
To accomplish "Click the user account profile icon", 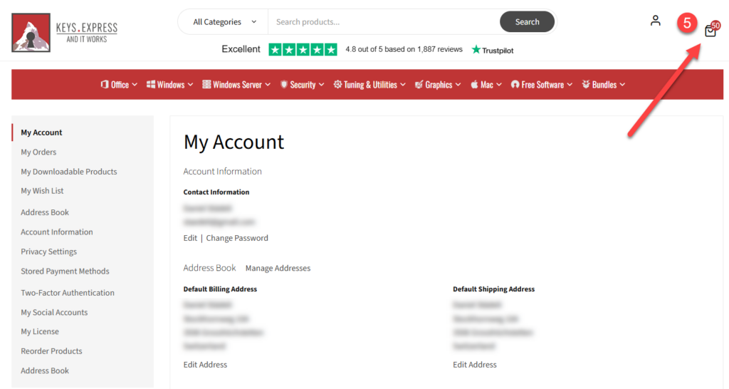I will tap(655, 21).
